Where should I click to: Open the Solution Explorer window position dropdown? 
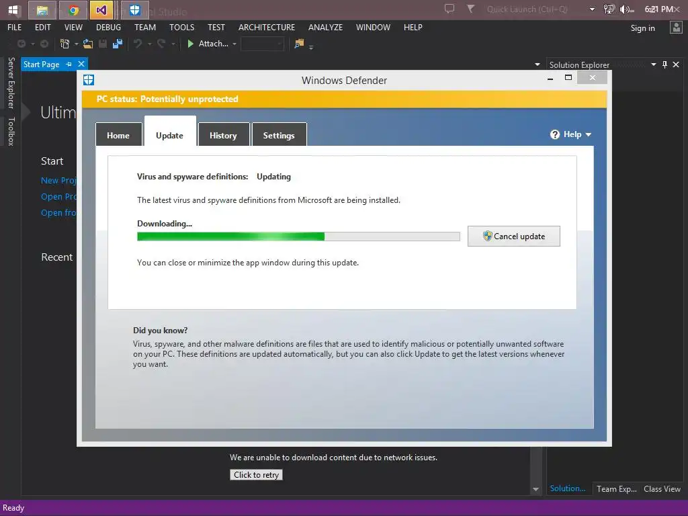click(653, 64)
